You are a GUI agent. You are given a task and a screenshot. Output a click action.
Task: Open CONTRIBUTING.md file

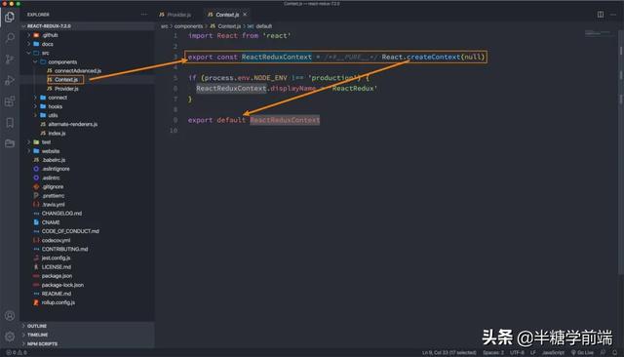(87, 249)
